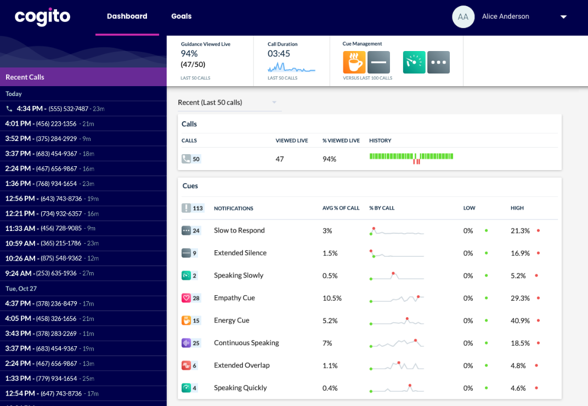Select the Dashboard tab
This screenshot has height=406, width=588.
click(x=127, y=16)
